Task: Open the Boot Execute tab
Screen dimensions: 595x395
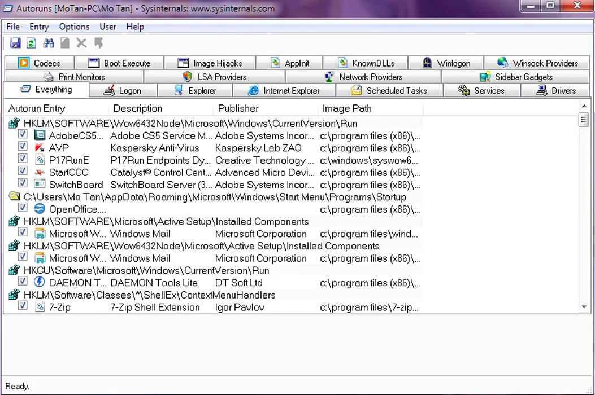Action: tap(119, 63)
